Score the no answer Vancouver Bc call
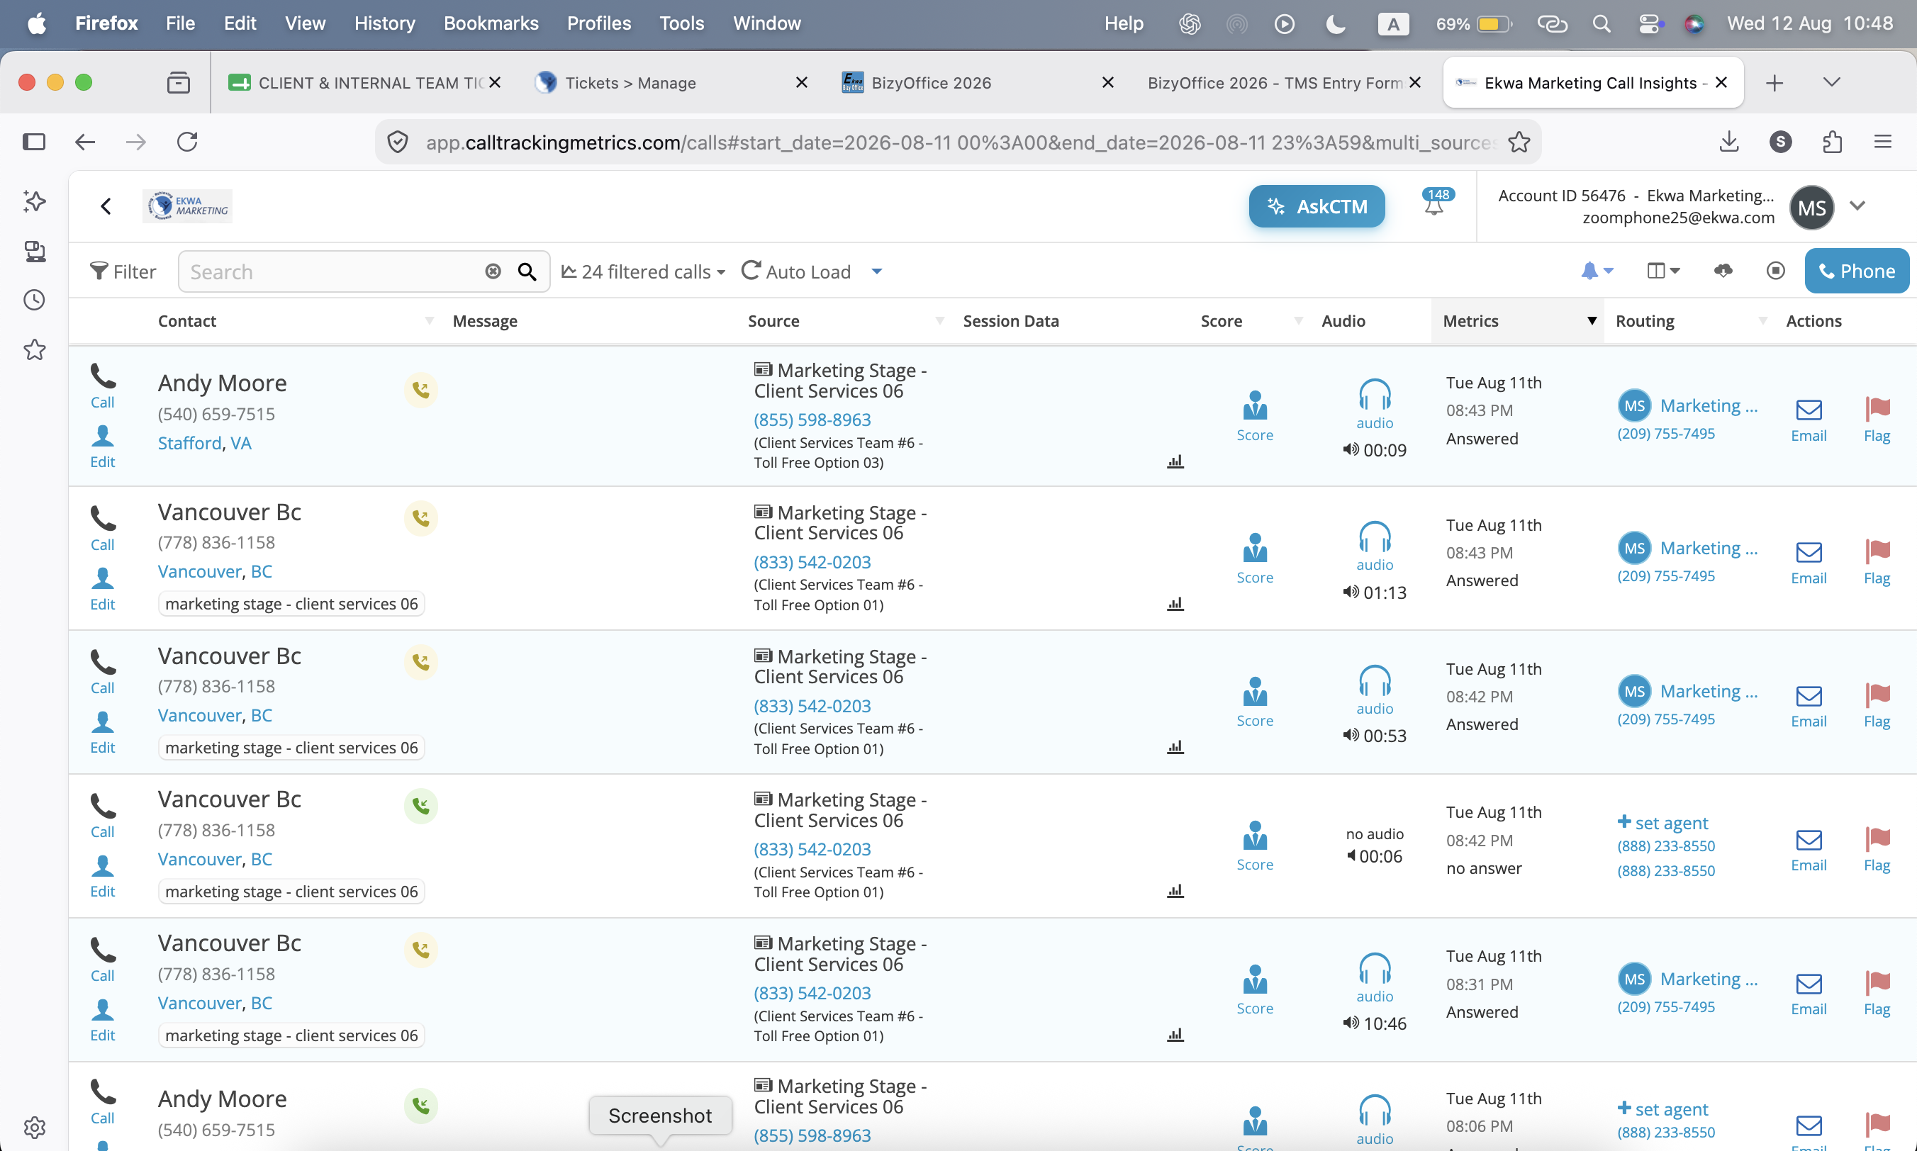The image size is (1917, 1151). pyautogui.click(x=1254, y=847)
